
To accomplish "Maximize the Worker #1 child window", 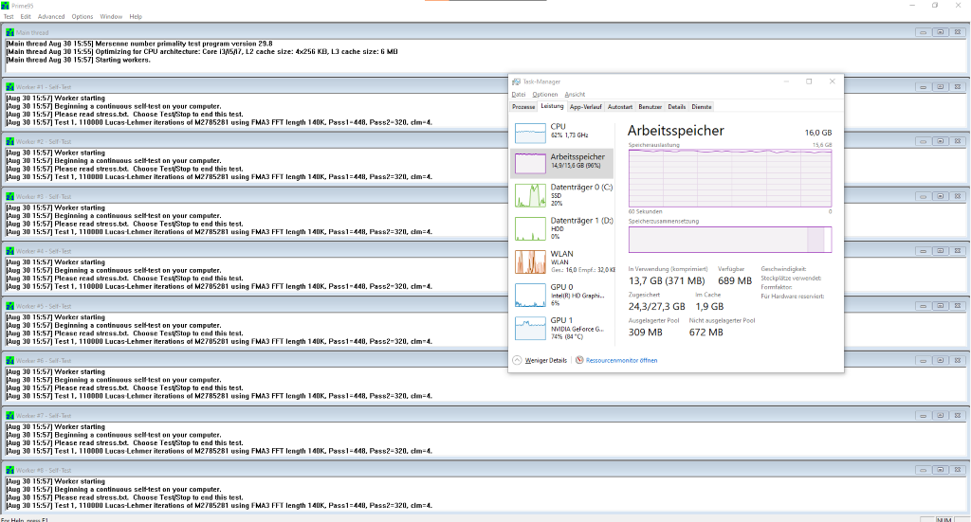I will (940, 86).
